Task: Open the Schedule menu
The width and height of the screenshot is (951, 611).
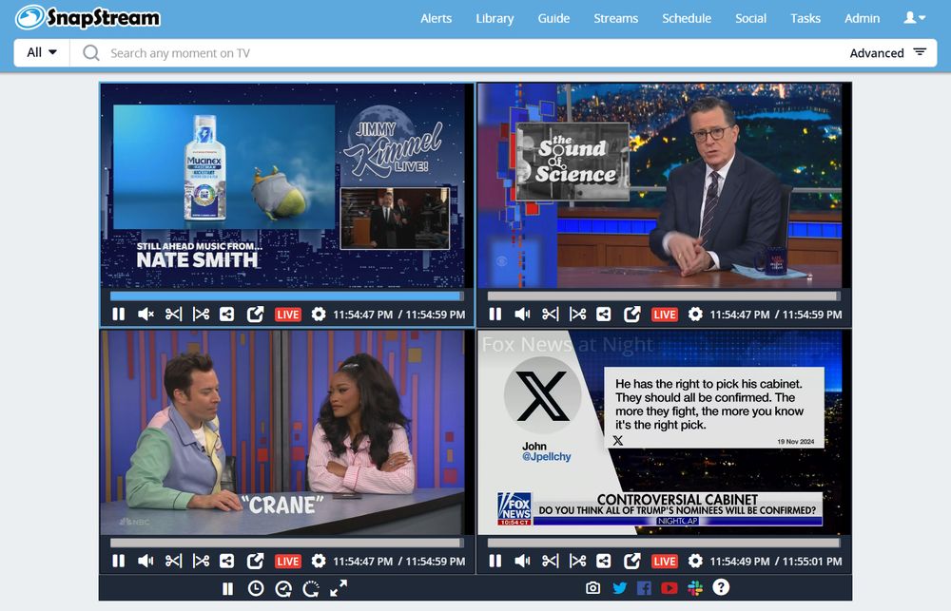Action: pos(687,18)
